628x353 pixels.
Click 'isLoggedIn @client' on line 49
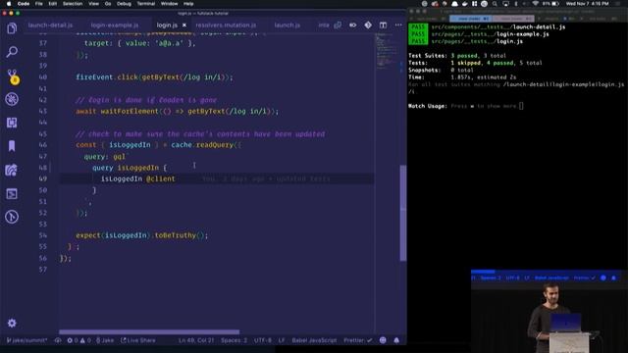137,178
